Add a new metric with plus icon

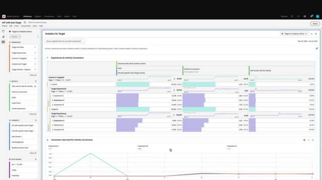(36, 81)
